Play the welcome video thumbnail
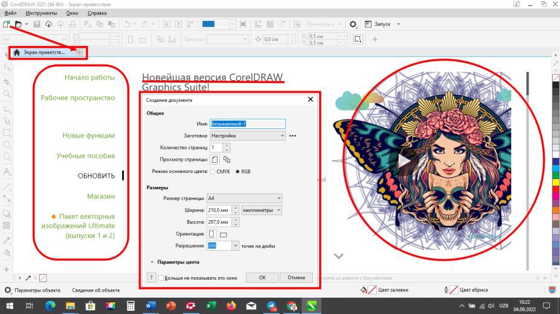Viewport: 560px width, 314px height. (x=404, y=161)
